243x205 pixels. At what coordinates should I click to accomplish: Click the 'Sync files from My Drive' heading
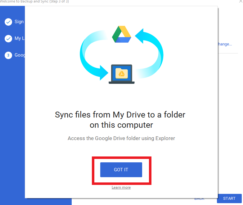[x=120, y=120]
